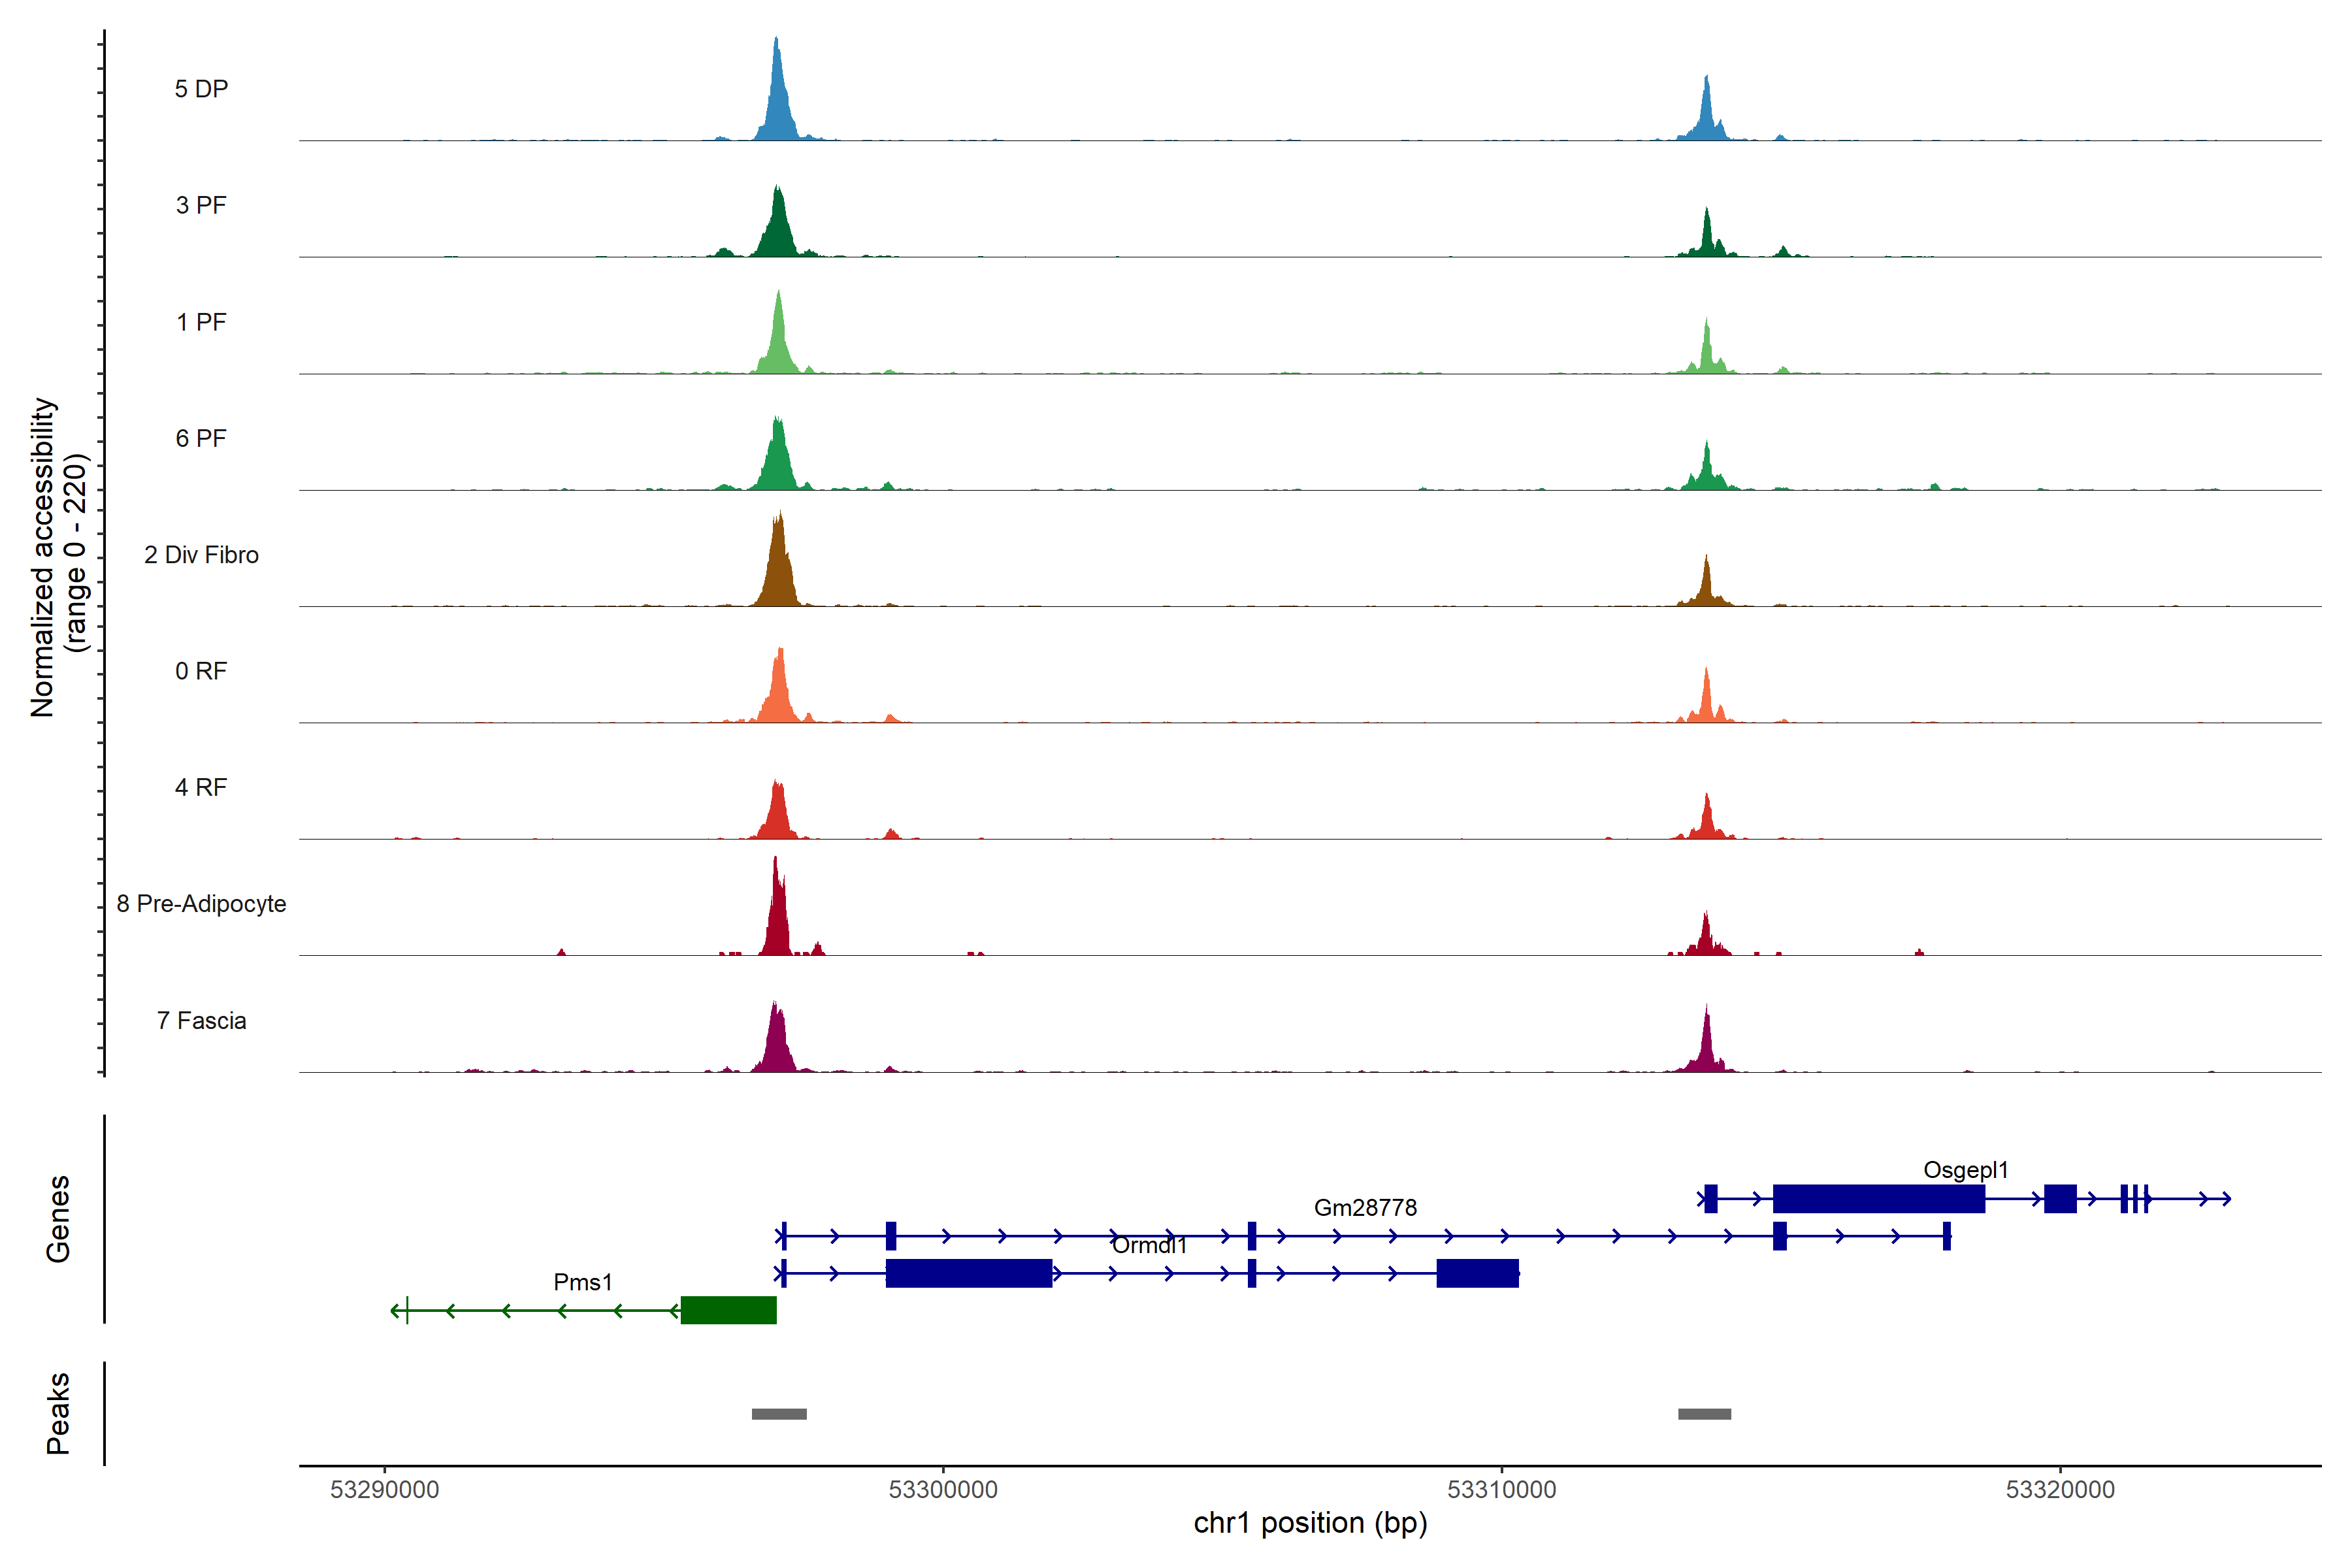
Task: Click the 2 Div Fibro track label
Action: click(201, 555)
